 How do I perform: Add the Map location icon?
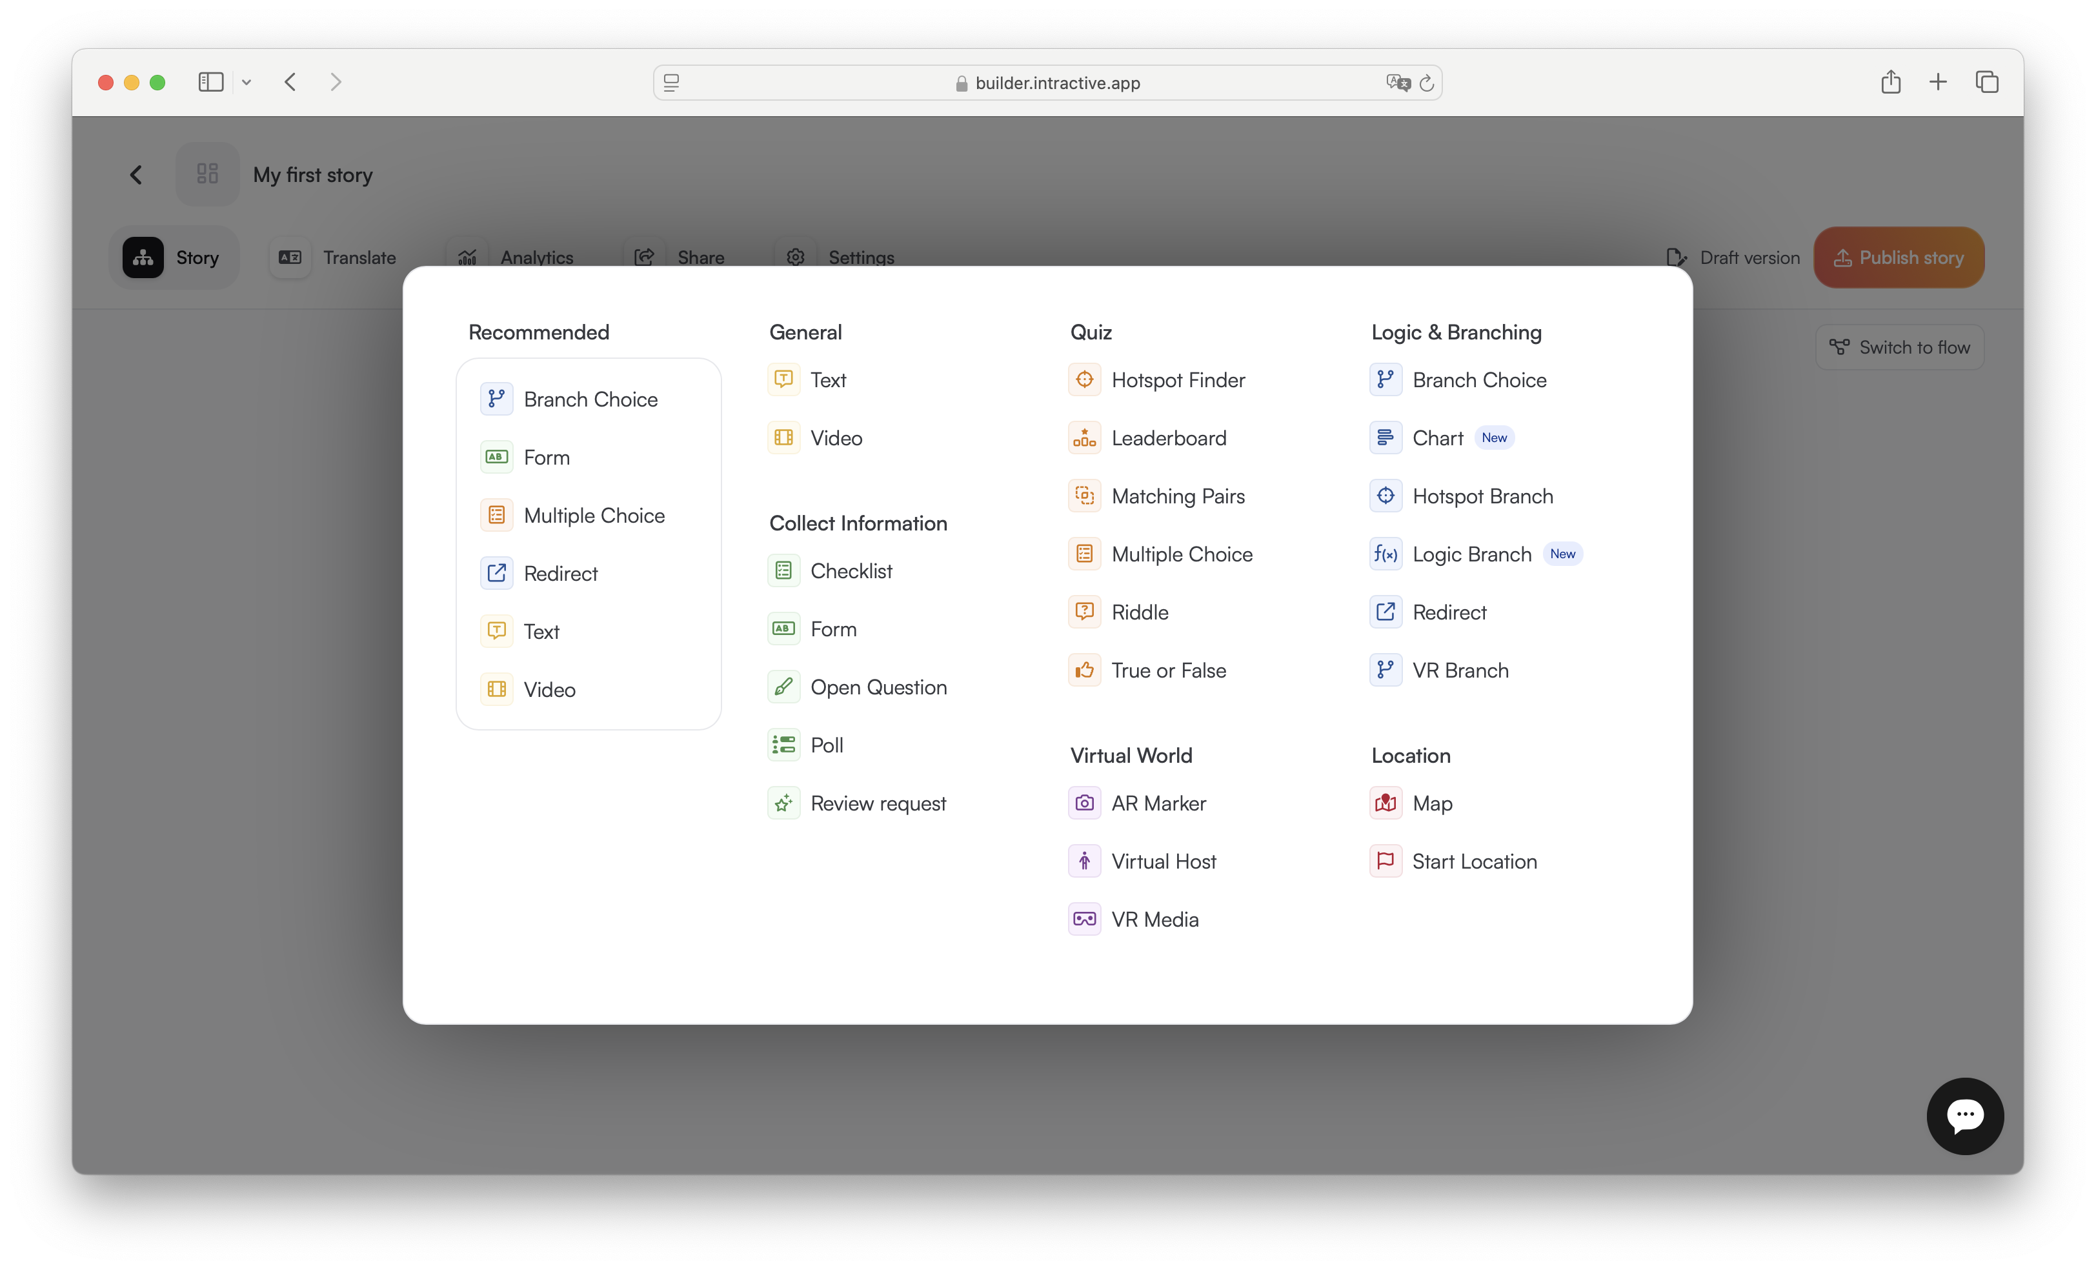point(1385,803)
